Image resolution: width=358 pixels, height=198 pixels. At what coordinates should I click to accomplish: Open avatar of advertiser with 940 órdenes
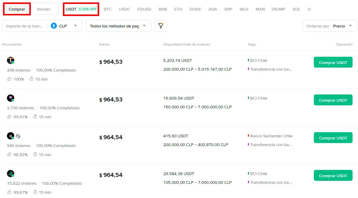11,136
